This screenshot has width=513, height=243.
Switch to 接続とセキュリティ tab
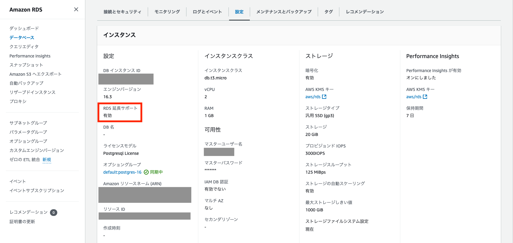pyautogui.click(x=122, y=12)
